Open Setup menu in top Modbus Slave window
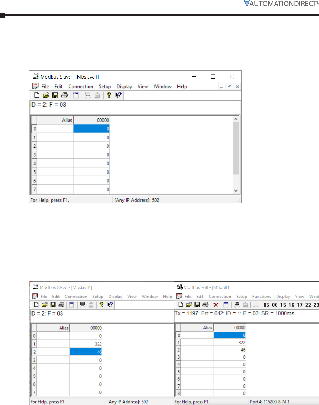The height and width of the screenshot is (405, 319). pyautogui.click(x=105, y=86)
